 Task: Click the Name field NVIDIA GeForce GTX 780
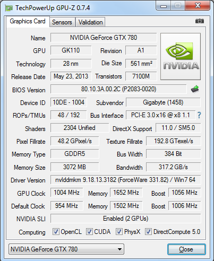pyautogui.click(x=104, y=38)
